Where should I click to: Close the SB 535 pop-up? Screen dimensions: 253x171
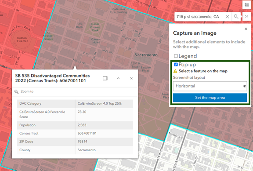(x=131, y=78)
